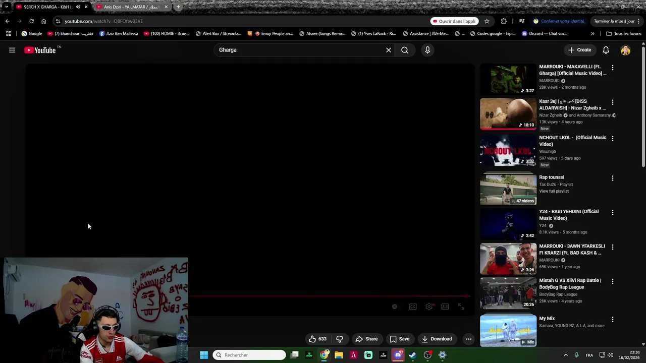
Task: Show hidden system tray icons
Action: coord(566,355)
